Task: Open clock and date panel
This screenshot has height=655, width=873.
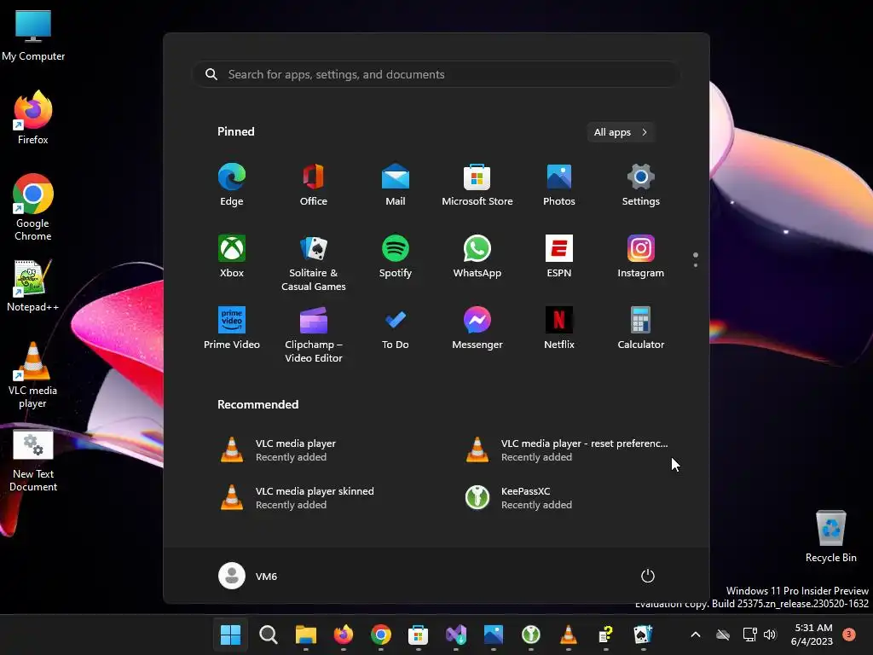Action: click(x=812, y=635)
